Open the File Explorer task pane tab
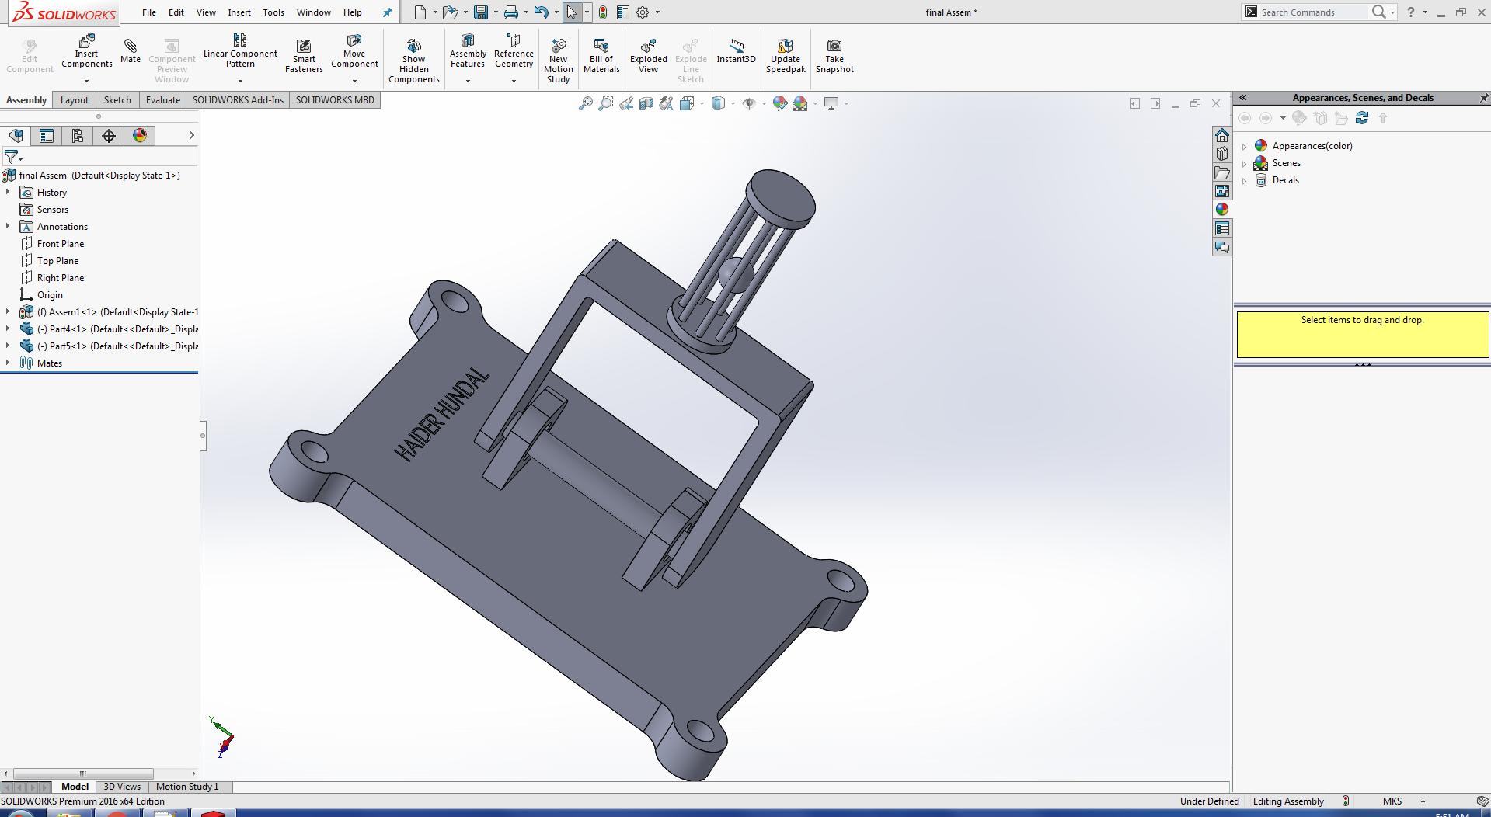This screenshot has width=1491, height=817. tap(1222, 172)
